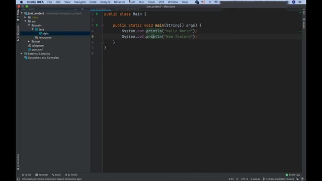Screen dimensions: 322x181
Task: Open the VCS menu
Action: point(161,2)
